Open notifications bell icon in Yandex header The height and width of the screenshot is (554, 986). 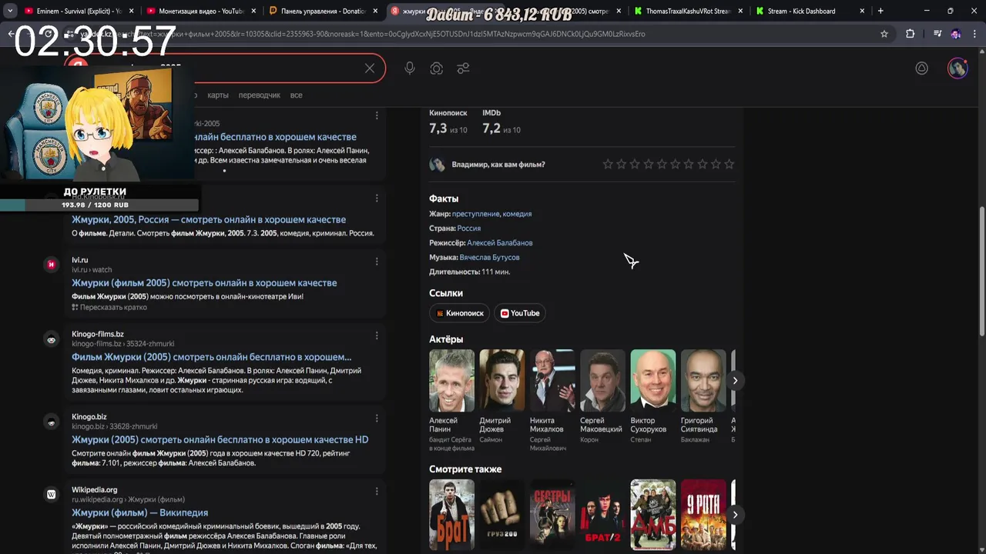pyautogui.click(x=921, y=68)
